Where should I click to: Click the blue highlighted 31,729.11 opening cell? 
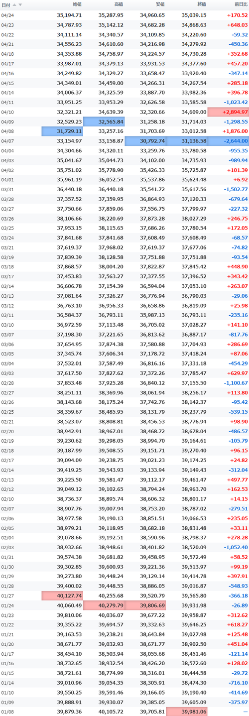(x=62, y=131)
